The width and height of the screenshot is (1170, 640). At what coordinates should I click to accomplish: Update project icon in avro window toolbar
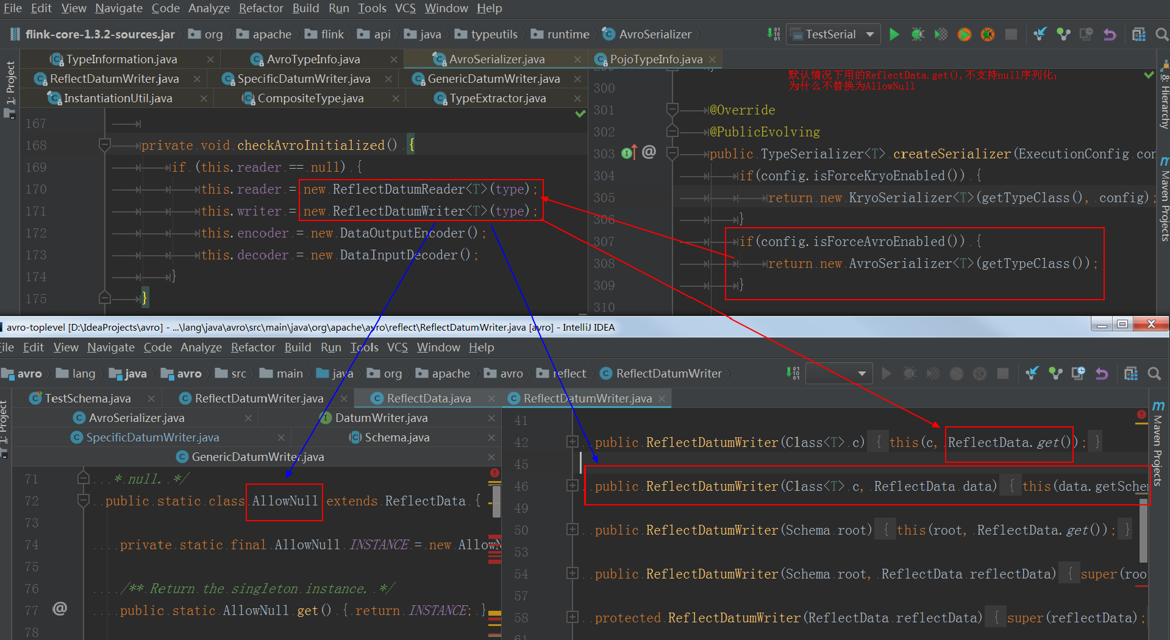point(1032,373)
